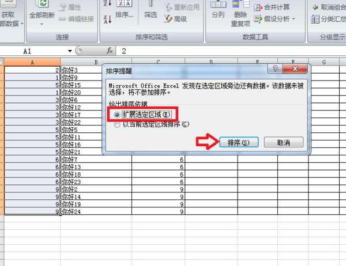The width and height of the screenshot is (346, 266).
Task: Close the 排序提醒 dialog
Action: (295, 69)
